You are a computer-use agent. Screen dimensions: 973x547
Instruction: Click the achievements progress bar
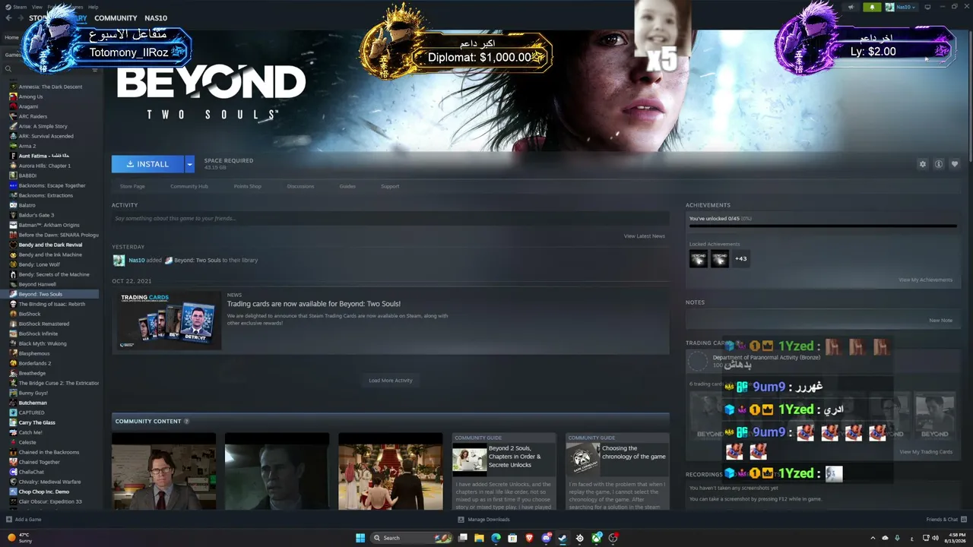point(822,226)
